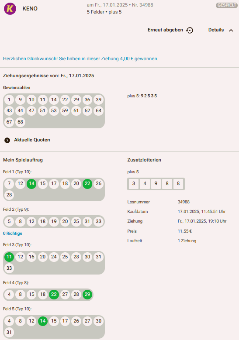Click plus 5 digit box 9
The image size is (239, 340).
tap(156, 184)
